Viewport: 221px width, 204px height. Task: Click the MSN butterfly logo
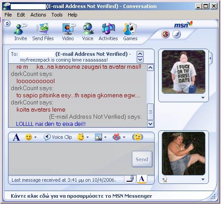click(x=183, y=25)
